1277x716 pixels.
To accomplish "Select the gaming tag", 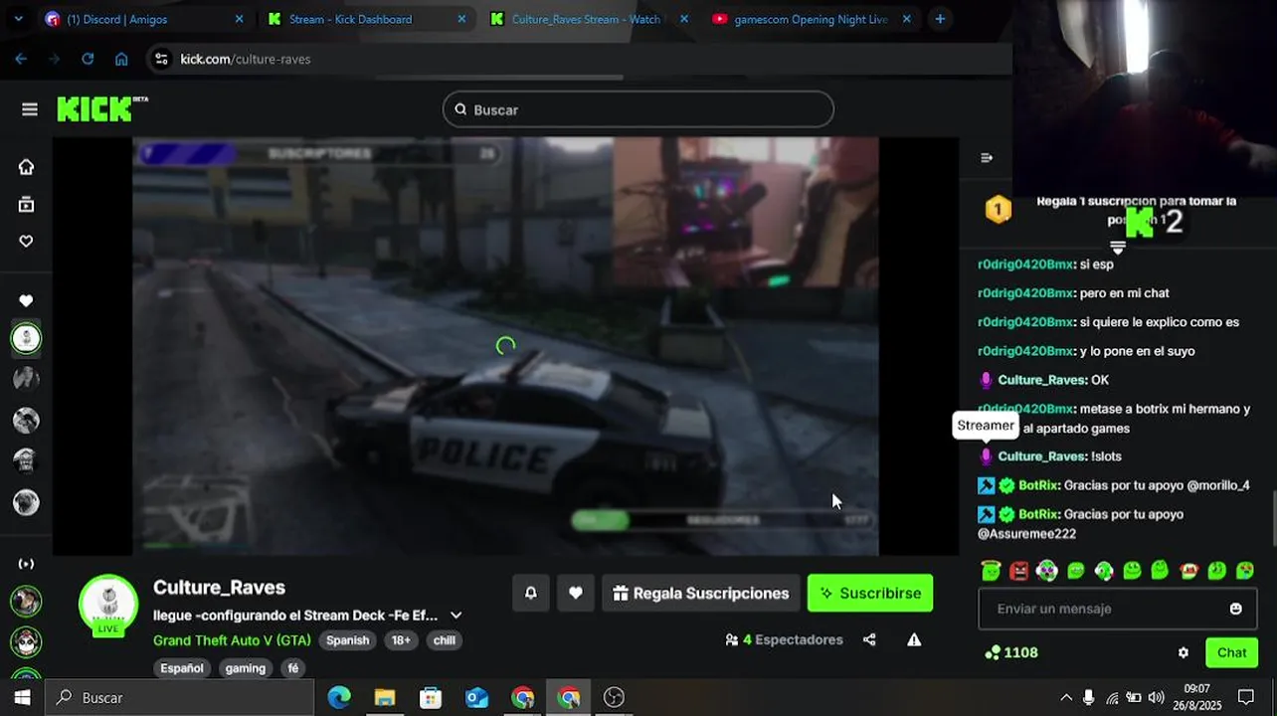I will (x=245, y=668).
